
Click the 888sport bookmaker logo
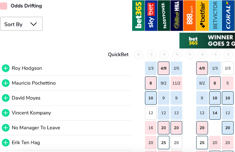tap(189, 15)
